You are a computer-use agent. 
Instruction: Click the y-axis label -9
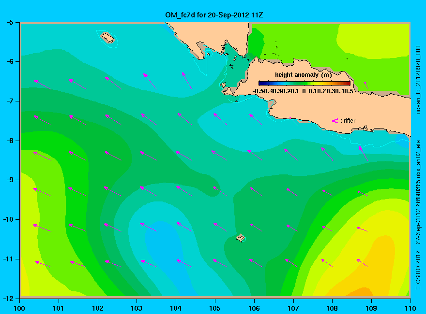pyautogui.click(x=10, y=180)
